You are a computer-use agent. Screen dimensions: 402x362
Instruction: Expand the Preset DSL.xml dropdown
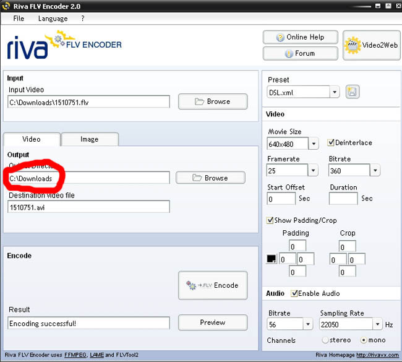click(x=335, y=92)
